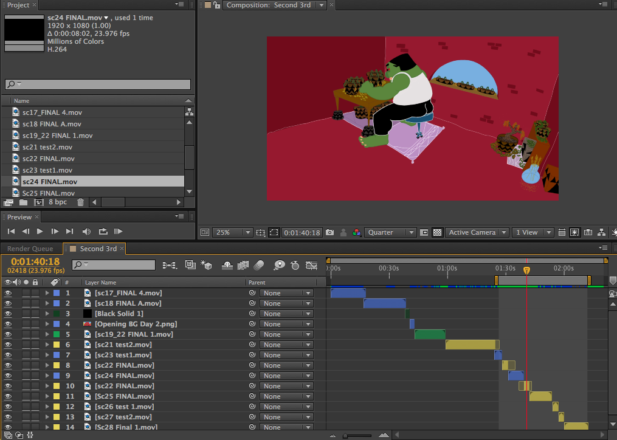Expand layer 5 sc19_22 FINAL 1.mov properties

coord(47,334)
